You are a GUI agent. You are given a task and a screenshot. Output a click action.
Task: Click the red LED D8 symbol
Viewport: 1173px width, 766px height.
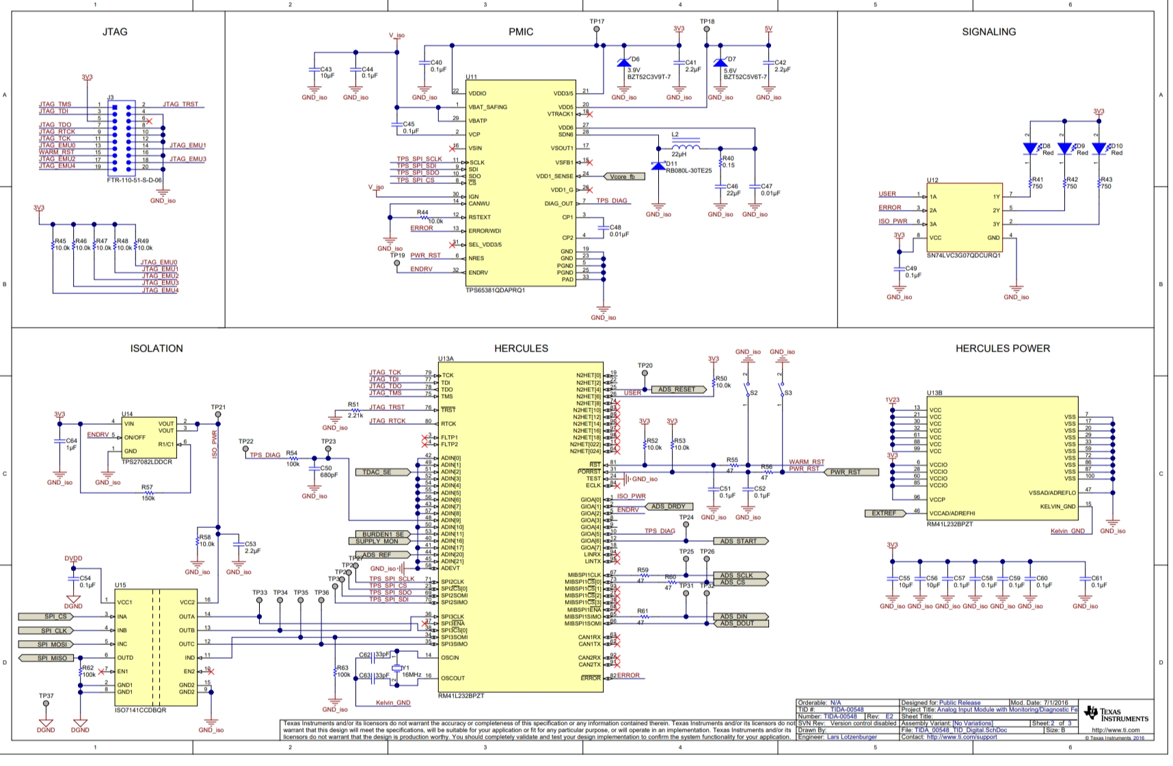tap(1030, 148)
